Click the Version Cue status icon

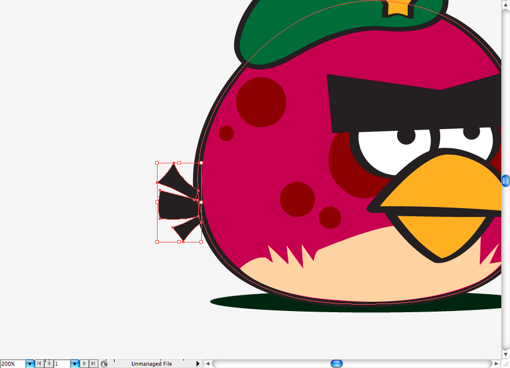tap(104, 364)
